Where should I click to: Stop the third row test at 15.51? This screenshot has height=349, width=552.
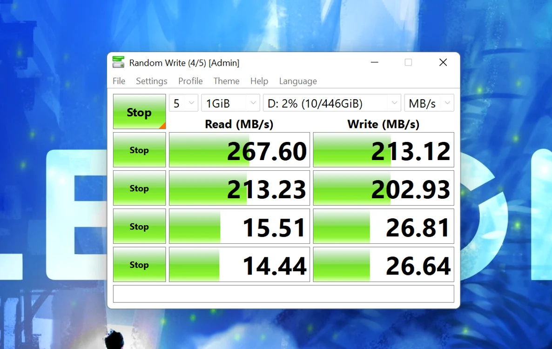pos(140,226)
